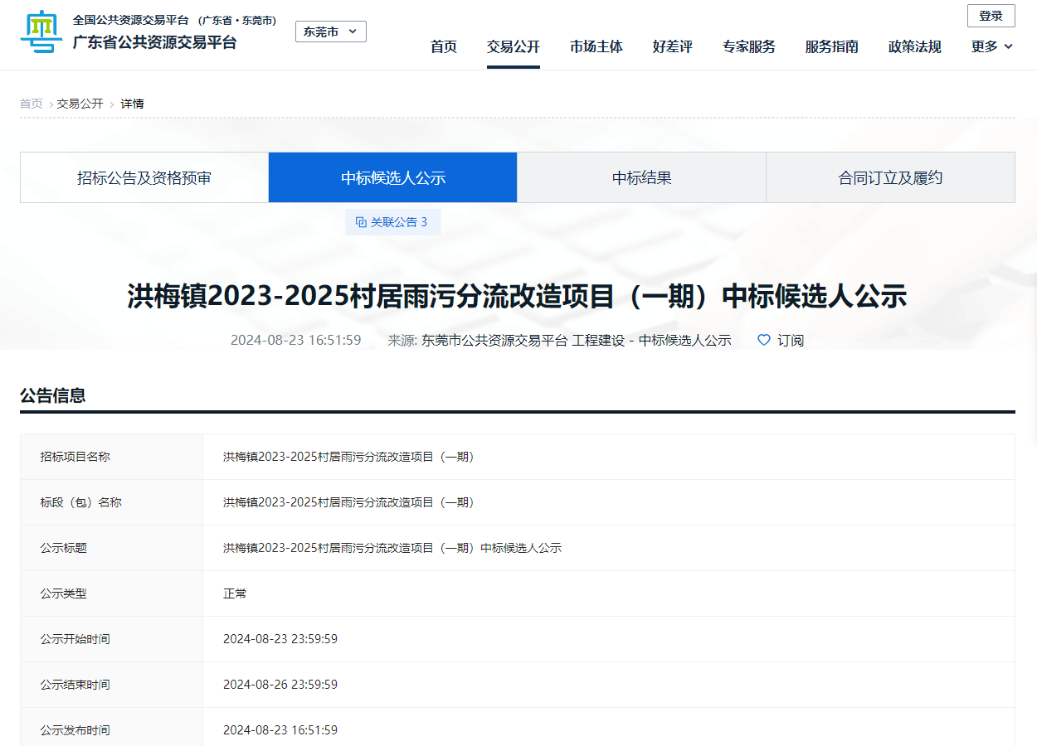Open the 政策法规 navigation menu
Image resolution: width=1037 pixels, height=746 pixels.
click(913, 47)
